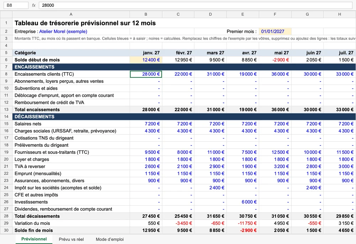356x244 pixels.
Task: Click the 'juin 27' month header
Action: coord(307,53)
